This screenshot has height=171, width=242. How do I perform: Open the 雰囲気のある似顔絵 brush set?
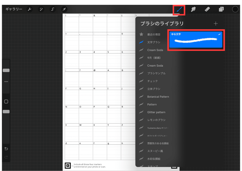click(158, 144)
